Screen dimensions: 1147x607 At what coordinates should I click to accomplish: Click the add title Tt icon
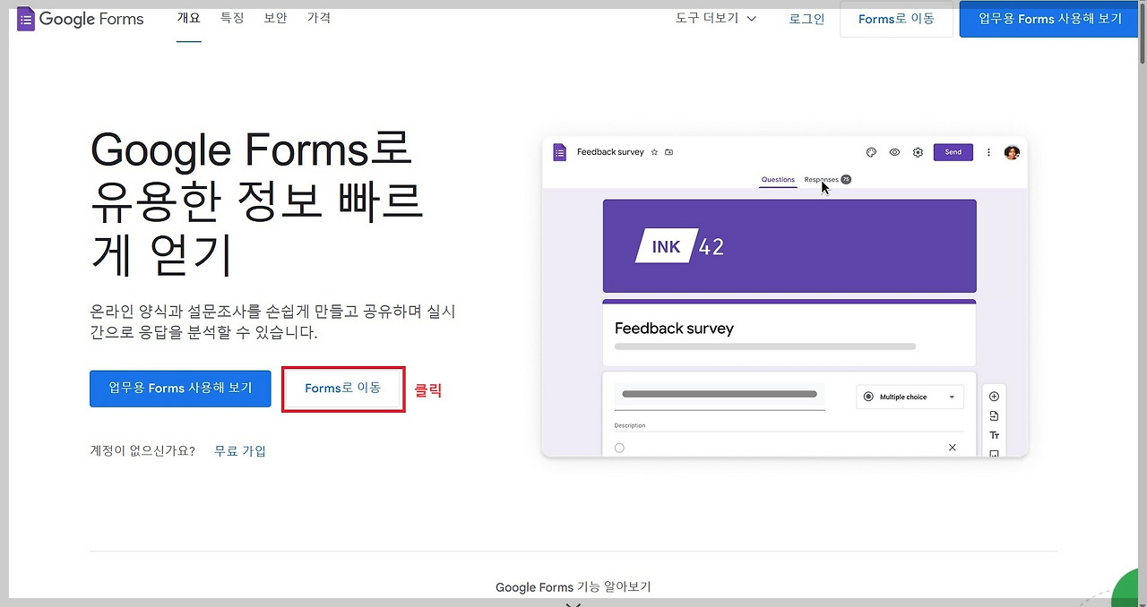coord(994,435)
